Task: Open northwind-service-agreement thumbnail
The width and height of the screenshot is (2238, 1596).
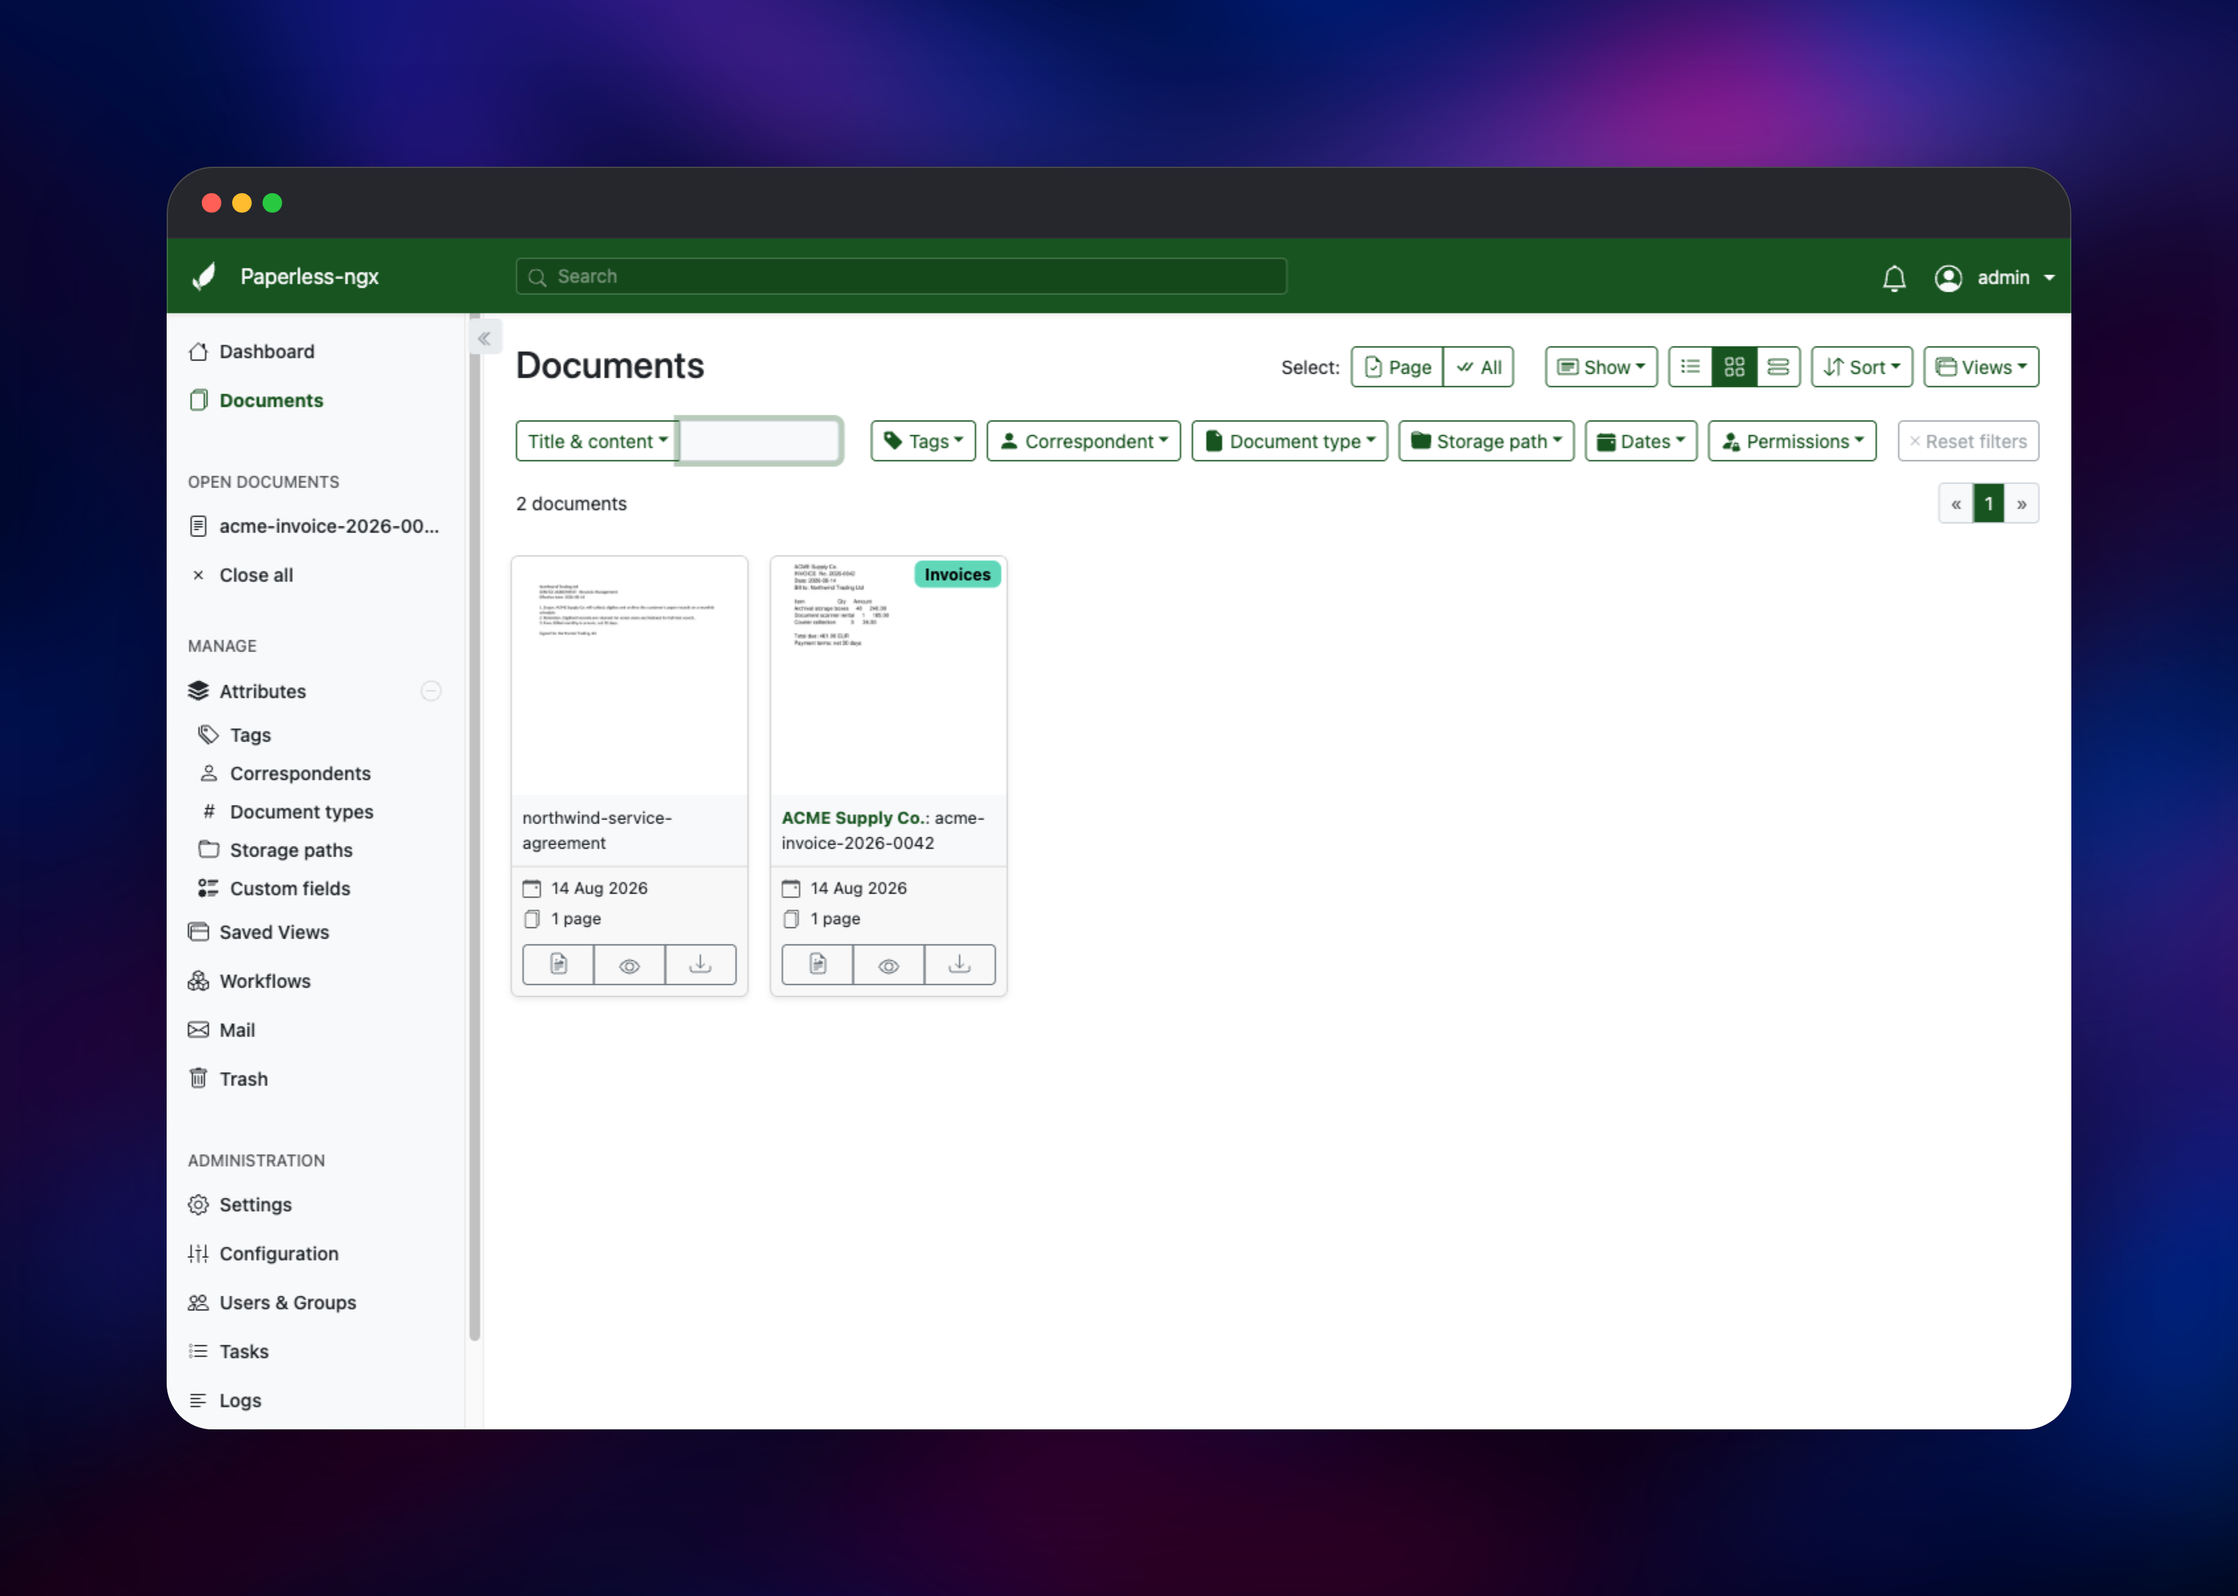Action: 630,676
